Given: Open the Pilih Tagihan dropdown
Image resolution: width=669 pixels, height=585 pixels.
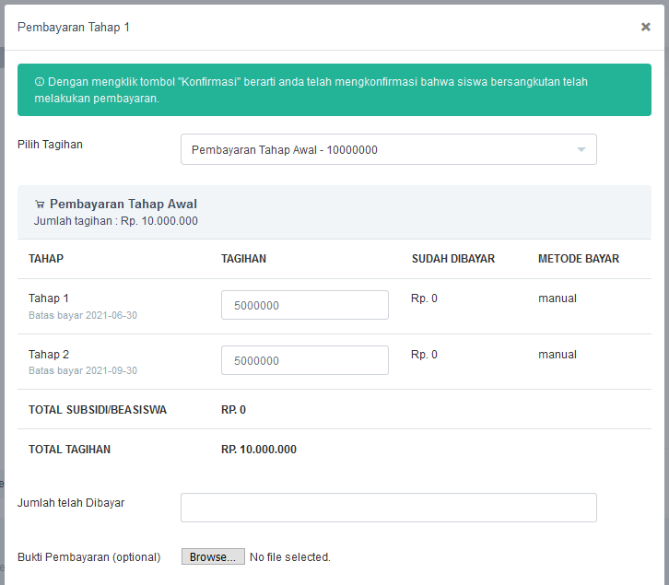Looking at the screenshot, I should click(387, 149).
